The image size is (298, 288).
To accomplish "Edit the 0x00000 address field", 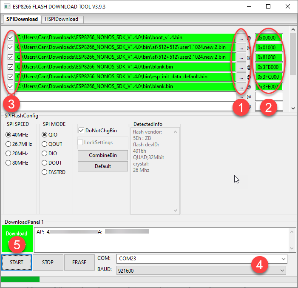I will (x=269, y=38).
